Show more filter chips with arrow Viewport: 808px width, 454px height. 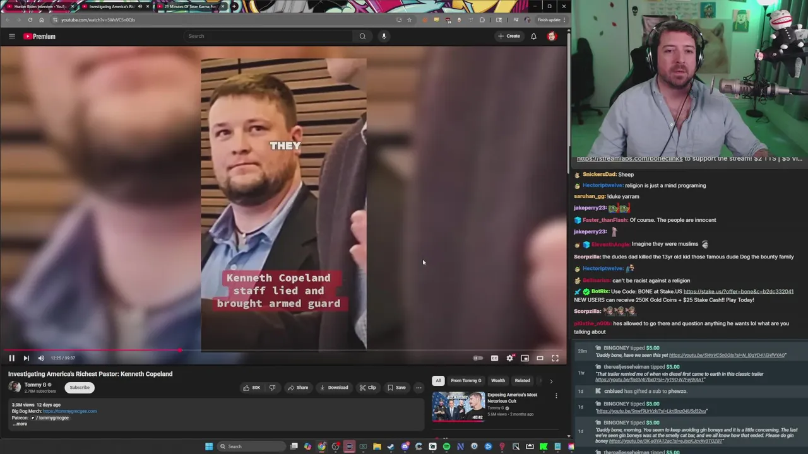[551, 381]
